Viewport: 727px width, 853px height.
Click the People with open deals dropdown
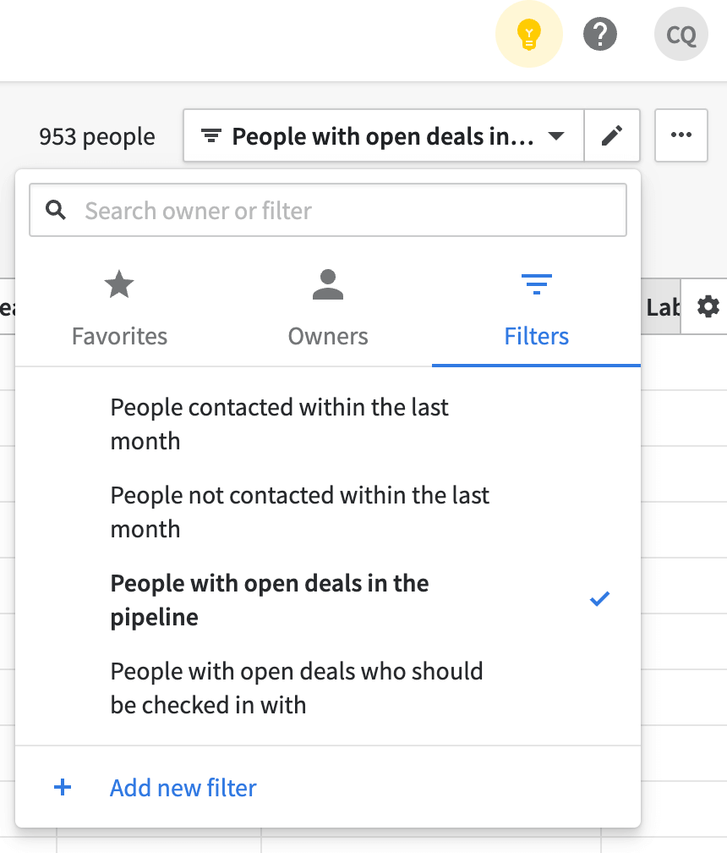(384, 135)
